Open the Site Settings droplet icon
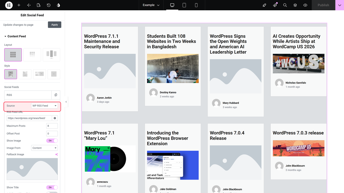 pos(58,5)
